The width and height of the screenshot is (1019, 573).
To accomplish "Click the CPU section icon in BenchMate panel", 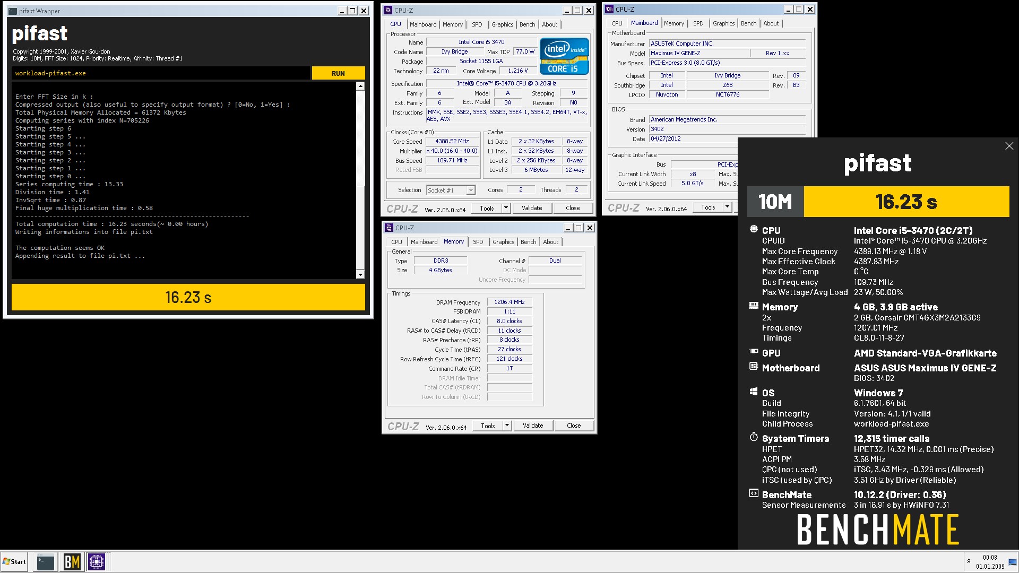I will coord(754,229).
